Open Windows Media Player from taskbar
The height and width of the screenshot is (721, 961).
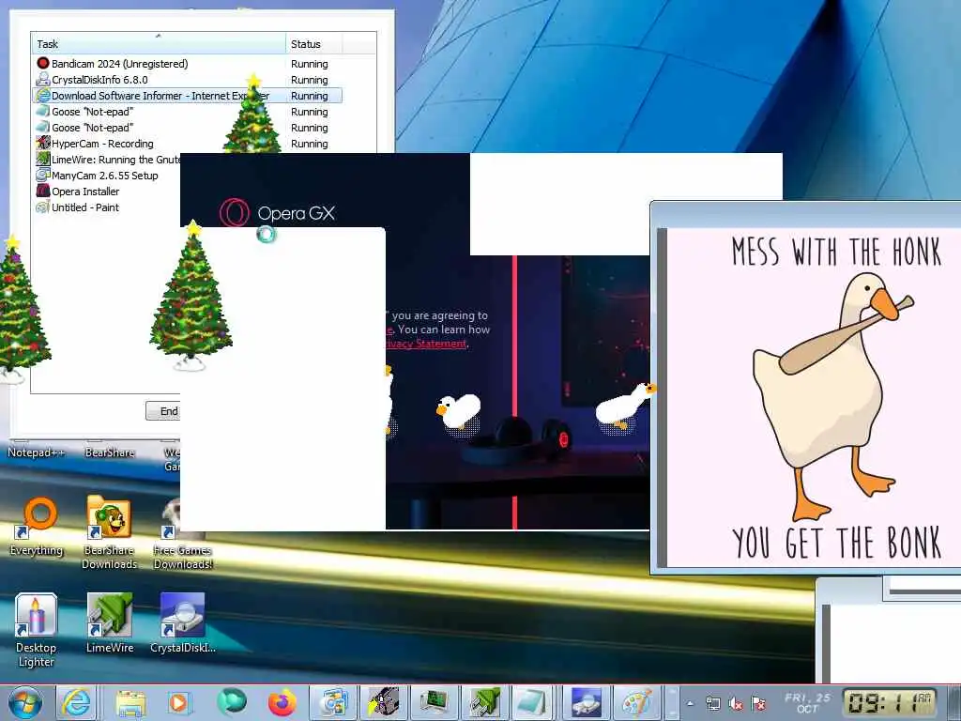point(179,702)
